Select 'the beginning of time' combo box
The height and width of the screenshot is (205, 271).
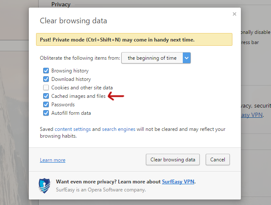(x=152, y=58)
